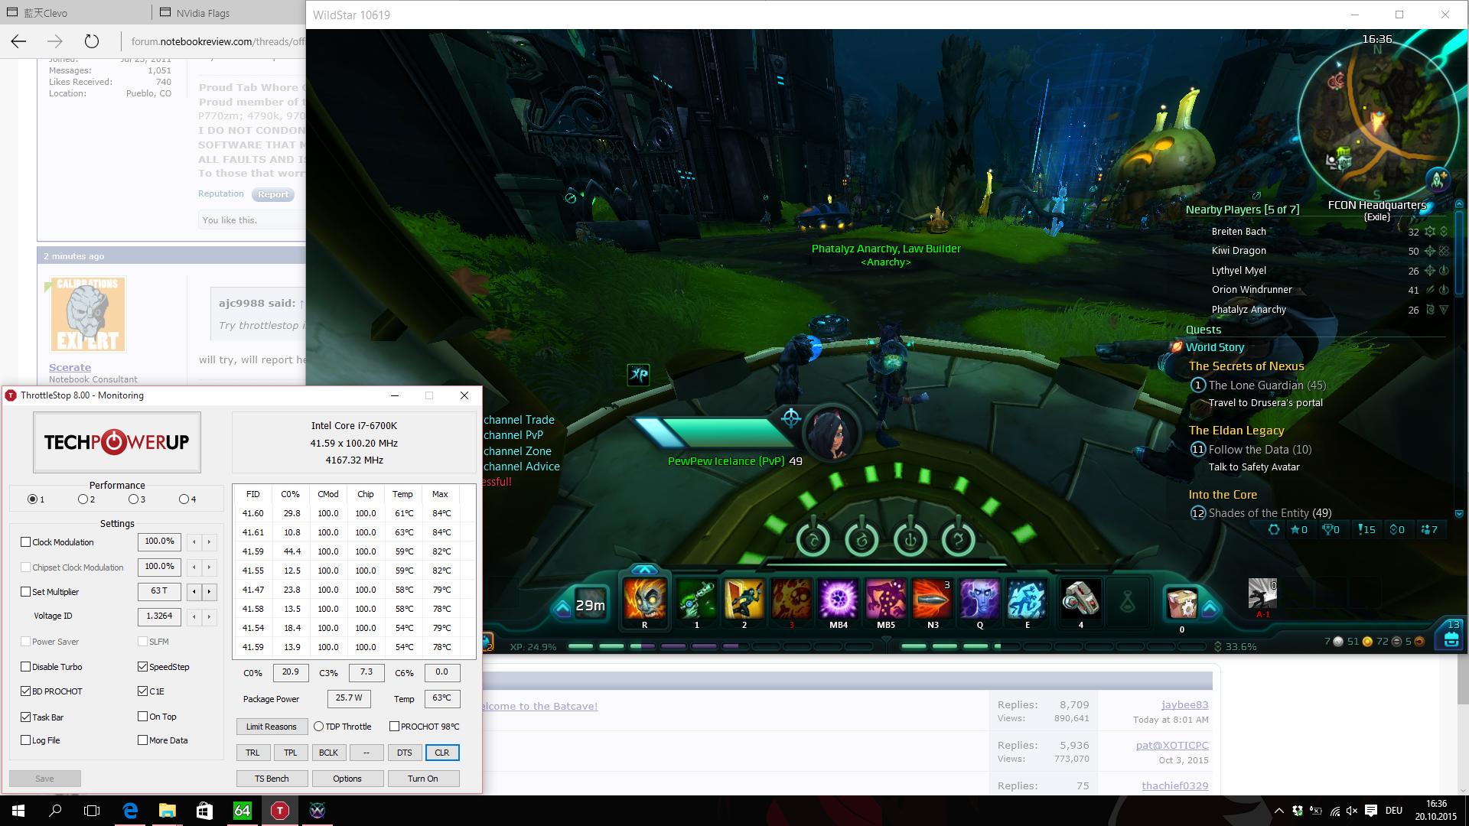Viewport: 1469px width, 826px height.
Task: Open Windows search from taskbar
Action: [55, 810]
